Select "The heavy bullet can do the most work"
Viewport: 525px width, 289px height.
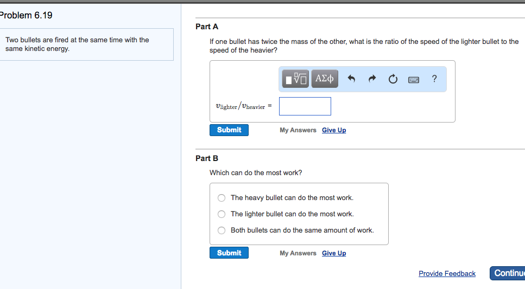[222, 198]
